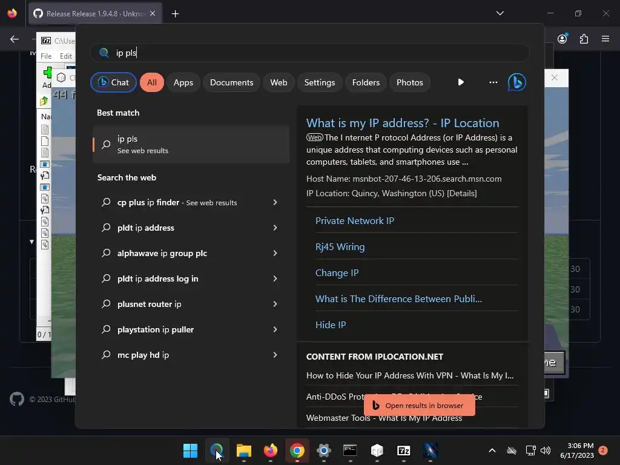Open the white cube app on the taskbar
This screenshot has height=465, width=620.
pyautogui.click(x=377, y=450)
